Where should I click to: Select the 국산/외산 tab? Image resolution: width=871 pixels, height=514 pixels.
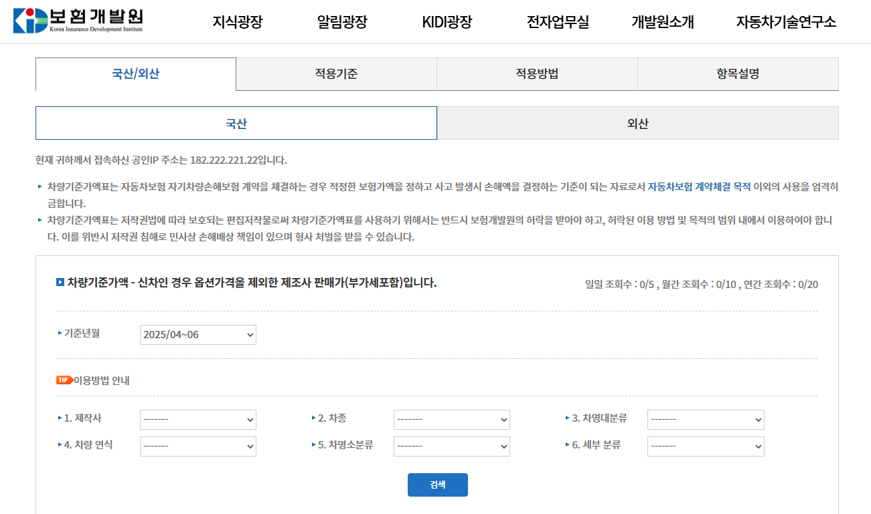point(135,74)
